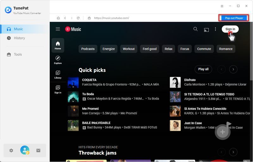253x162 pixels.
Task: Show next Quick picks with right arrow
Action: tap(233, 69)
